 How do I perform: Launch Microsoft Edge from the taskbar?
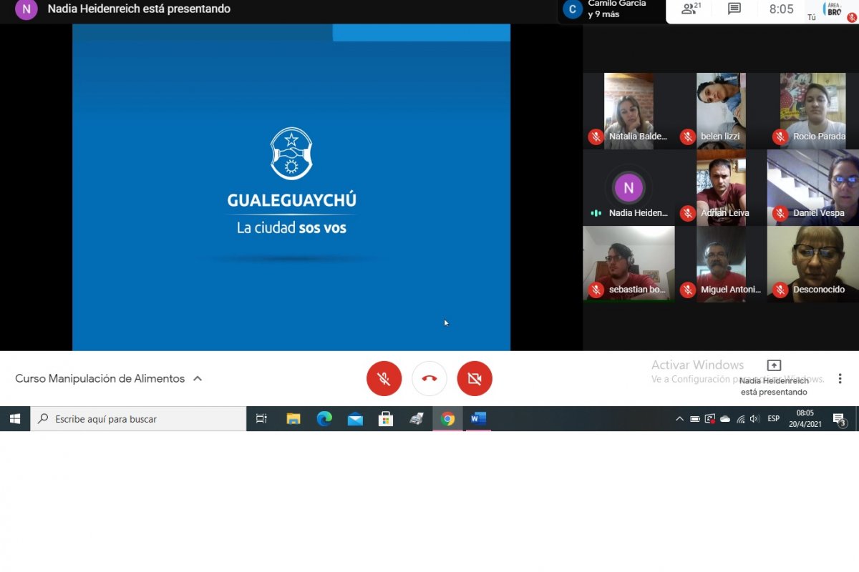[x=324, y=419]
